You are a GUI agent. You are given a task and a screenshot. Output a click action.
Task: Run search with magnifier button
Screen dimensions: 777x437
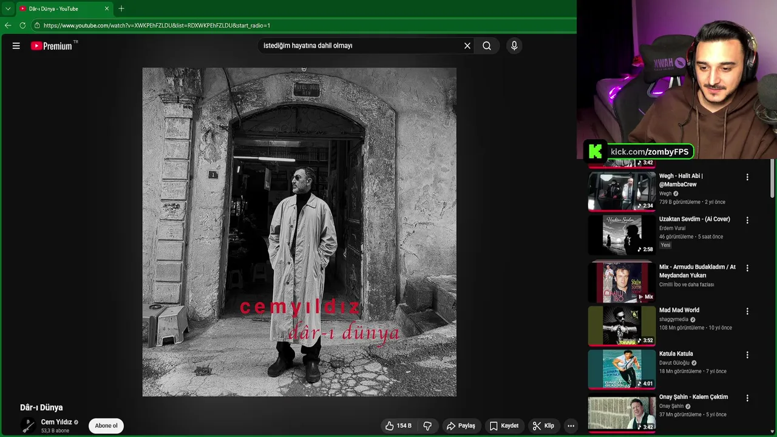click(487, 46)
